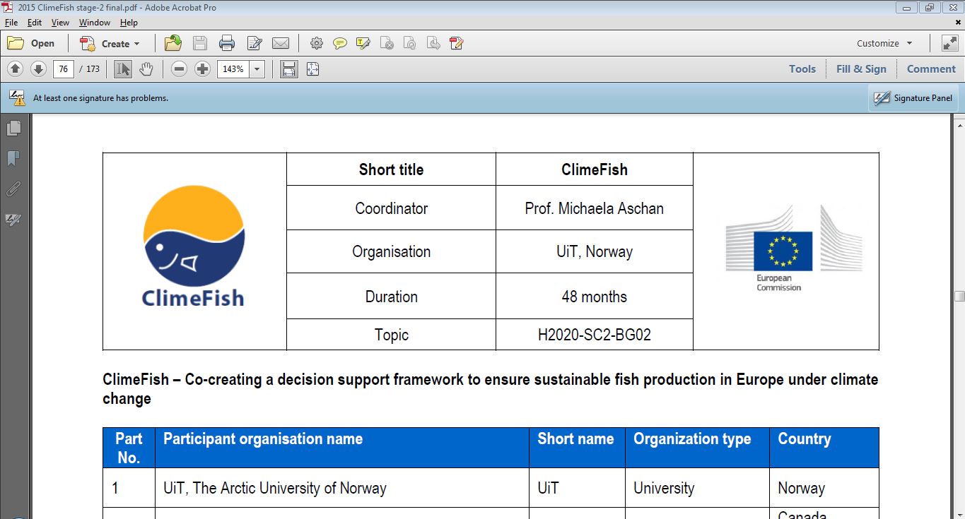Click the 'UiT, Norway' cell

coord(595,251)
